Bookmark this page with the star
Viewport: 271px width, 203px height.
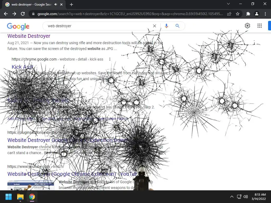click(238, 14)
